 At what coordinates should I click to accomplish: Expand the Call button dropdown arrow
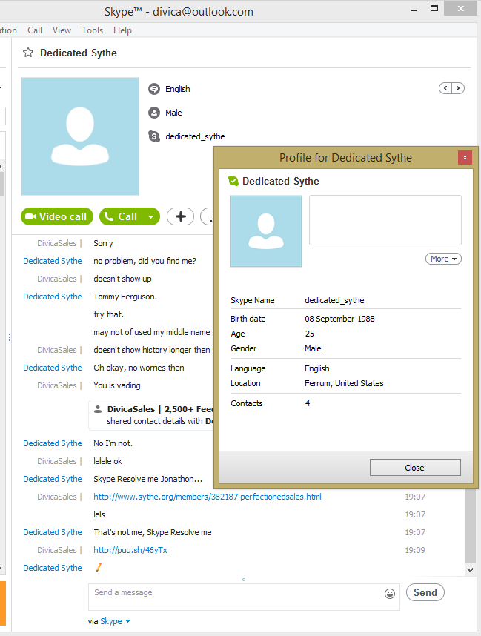[151, 216]
